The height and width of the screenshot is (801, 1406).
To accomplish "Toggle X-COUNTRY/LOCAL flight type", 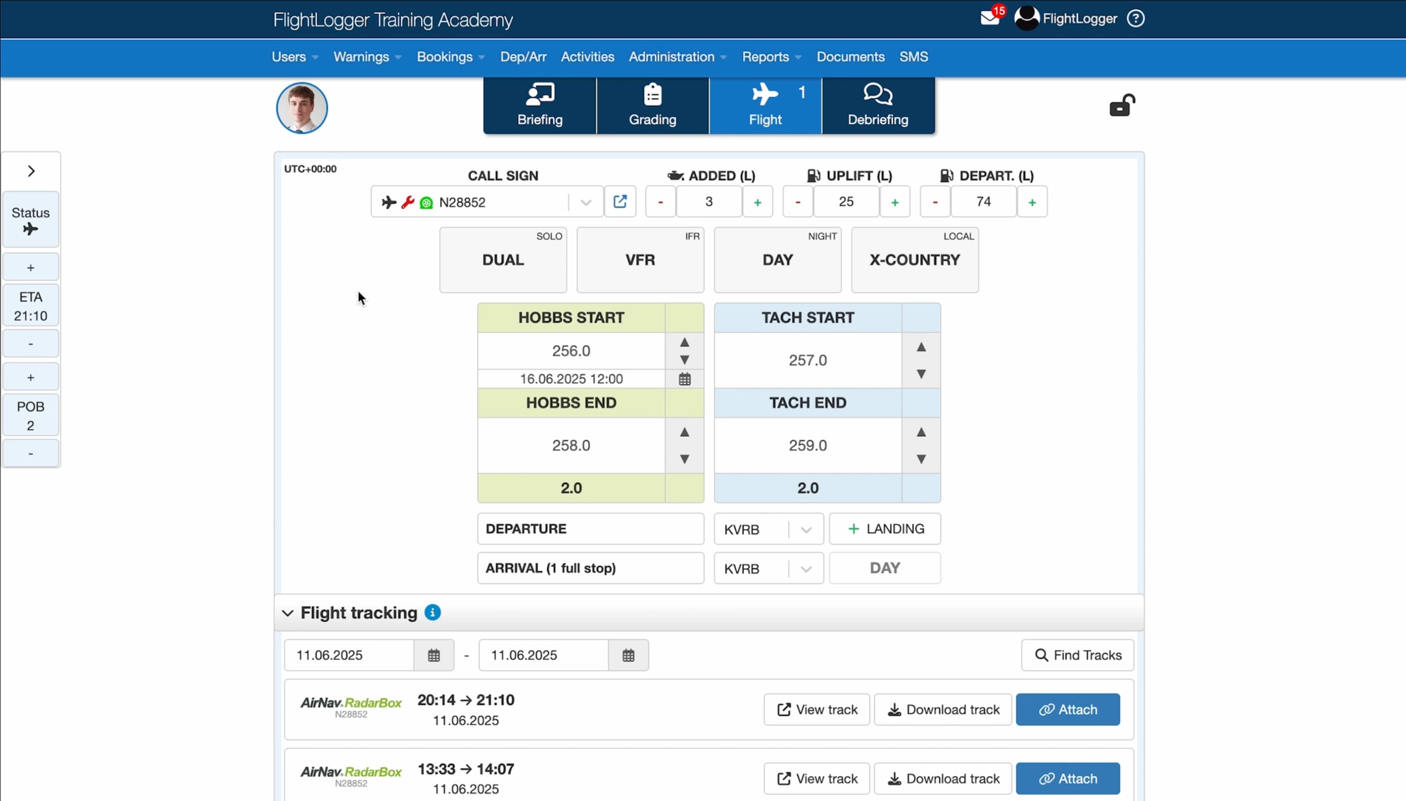I will click(x=915, y=260).
